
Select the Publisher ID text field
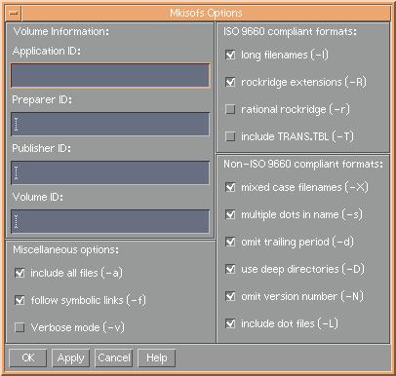pos(110,172)
